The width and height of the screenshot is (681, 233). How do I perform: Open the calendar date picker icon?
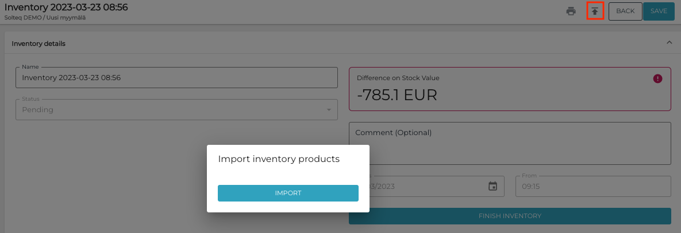coord(493,186)
